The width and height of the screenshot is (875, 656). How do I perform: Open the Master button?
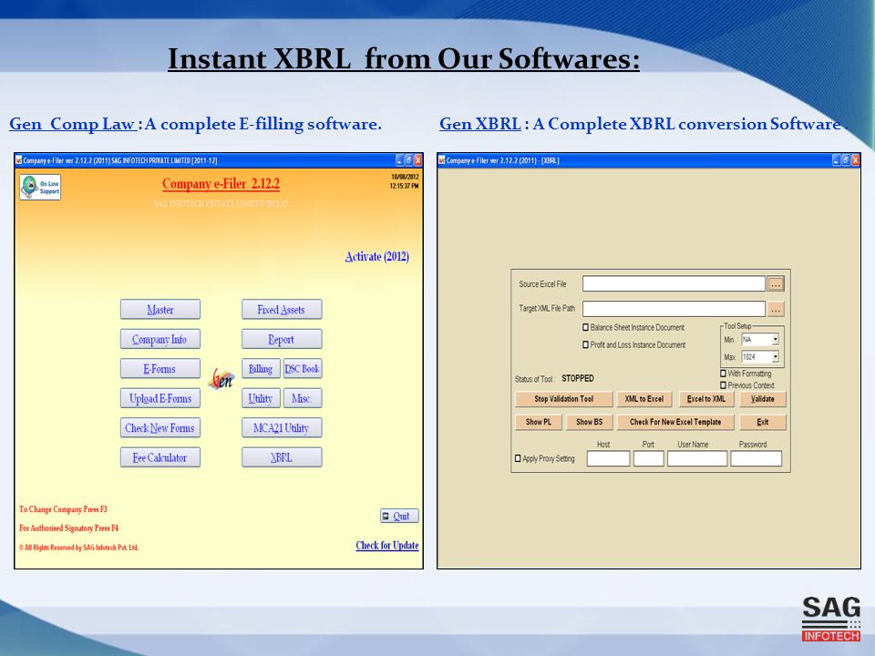[x=160, y=310]
